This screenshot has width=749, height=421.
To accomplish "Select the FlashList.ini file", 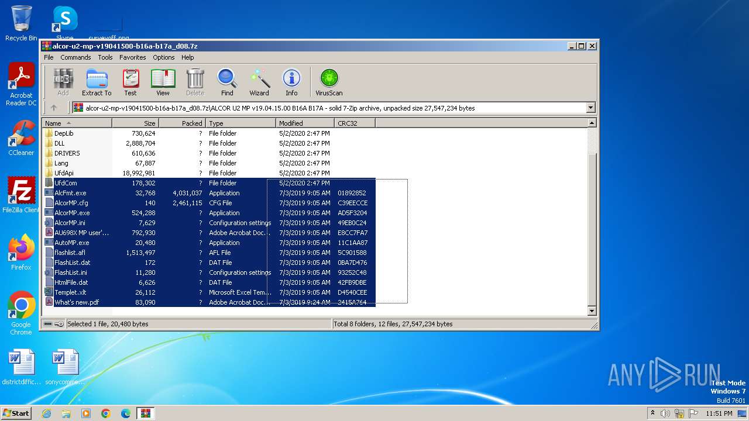I will click(x=71, y=272).
